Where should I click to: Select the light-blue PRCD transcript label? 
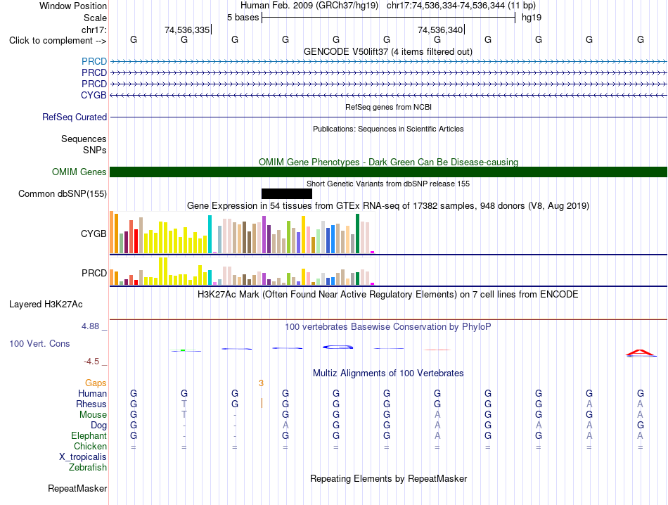[x=94, y=62]
